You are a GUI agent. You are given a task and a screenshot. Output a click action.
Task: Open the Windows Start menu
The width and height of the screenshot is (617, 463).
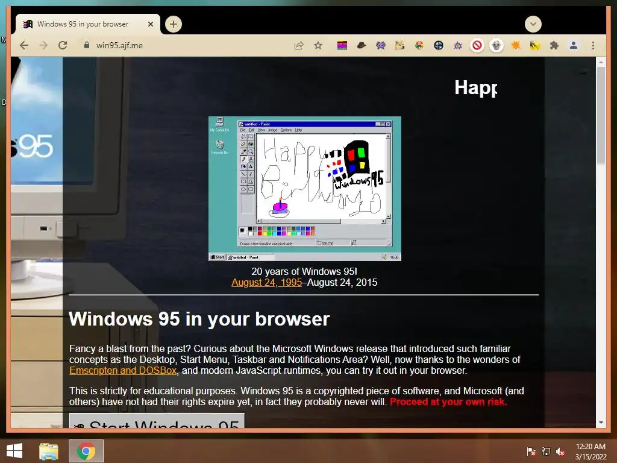(x=14, y=451)
